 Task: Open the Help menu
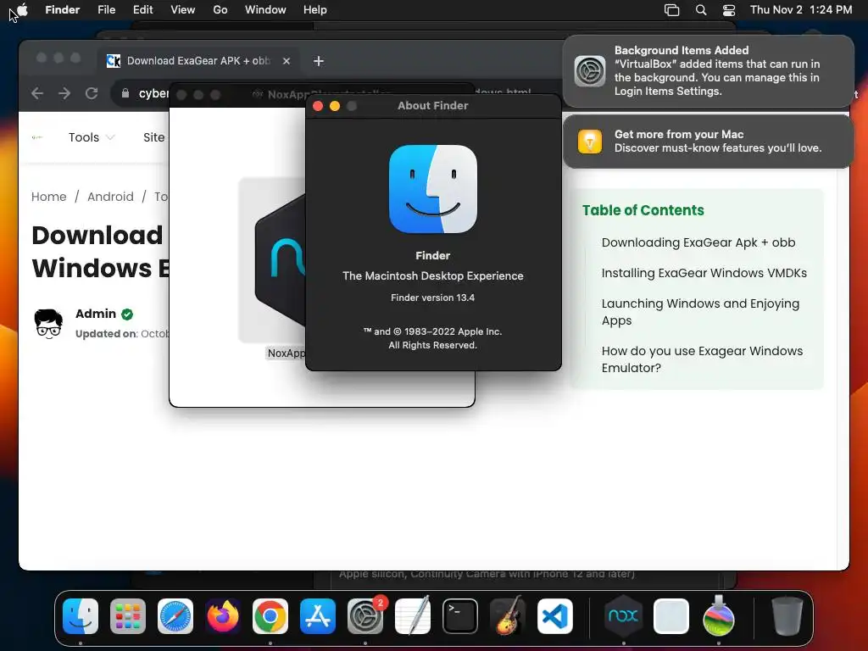[315, 10]
